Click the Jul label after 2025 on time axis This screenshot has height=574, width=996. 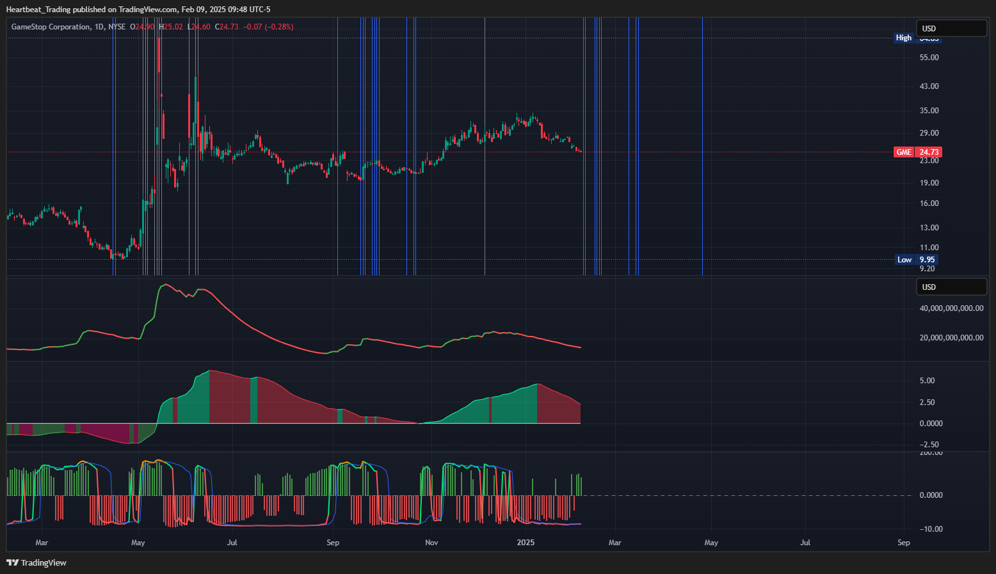point(805,543)
